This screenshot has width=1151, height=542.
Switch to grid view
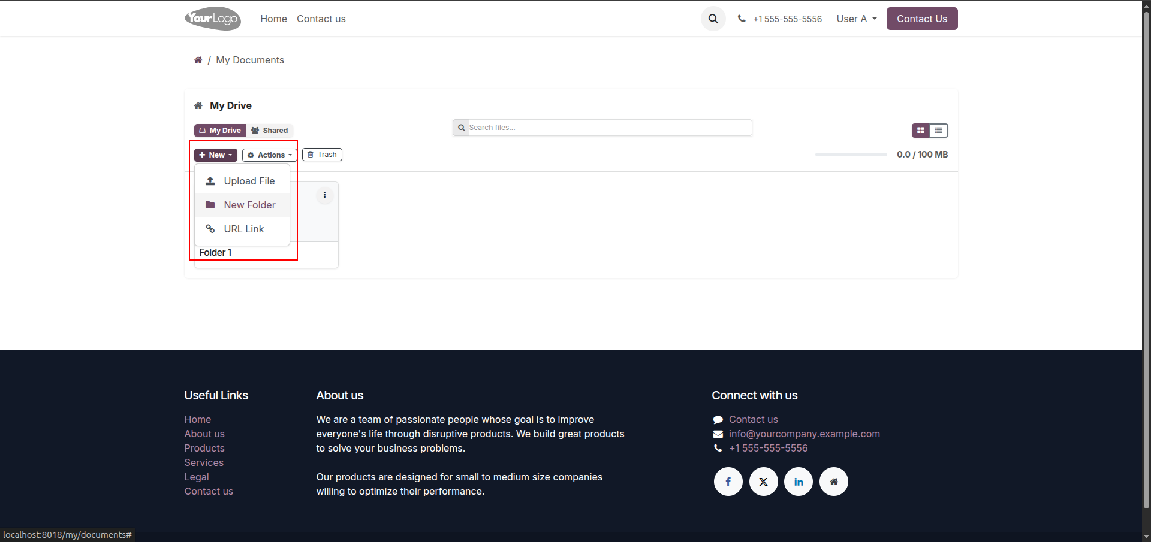coord(921,130)
